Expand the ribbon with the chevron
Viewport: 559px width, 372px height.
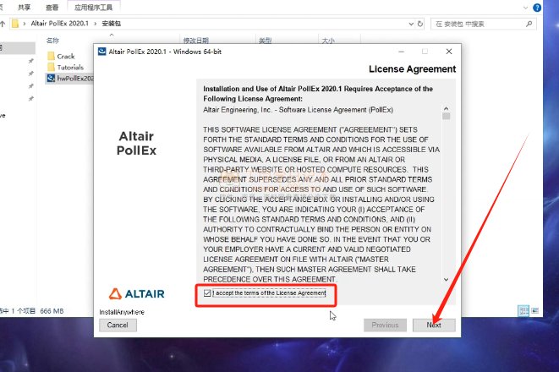[x=525, y=8]
